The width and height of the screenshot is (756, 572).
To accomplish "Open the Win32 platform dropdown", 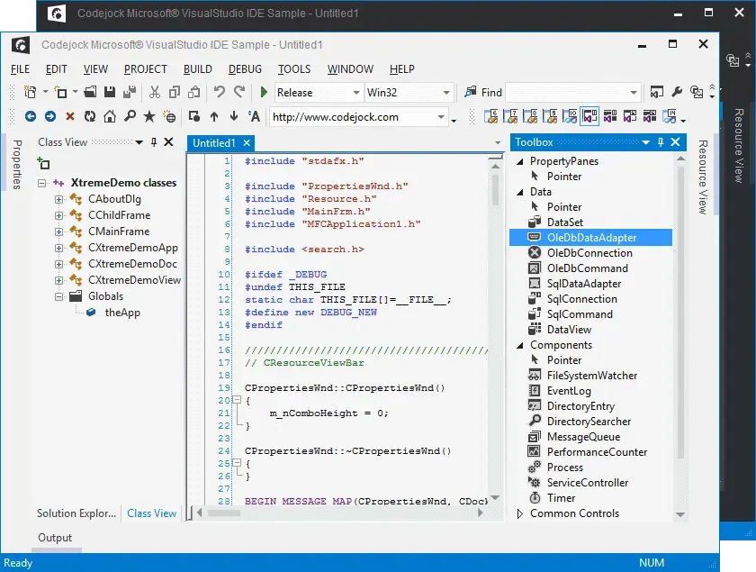I will tap(446, 92).
